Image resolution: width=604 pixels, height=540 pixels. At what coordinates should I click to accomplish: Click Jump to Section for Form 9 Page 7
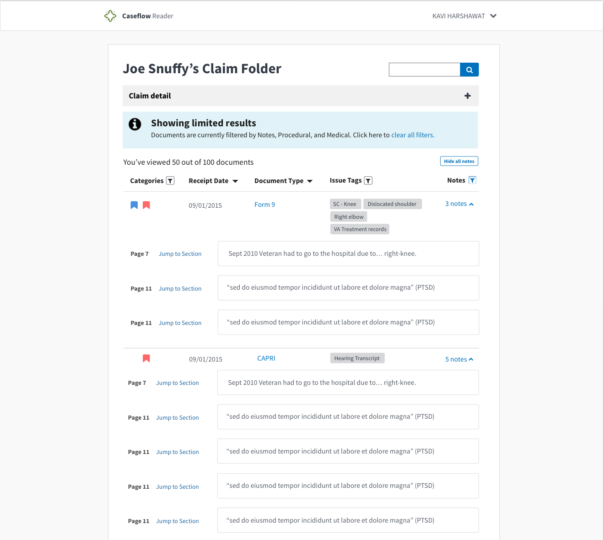pyautogui.click(x=180, y=254)
